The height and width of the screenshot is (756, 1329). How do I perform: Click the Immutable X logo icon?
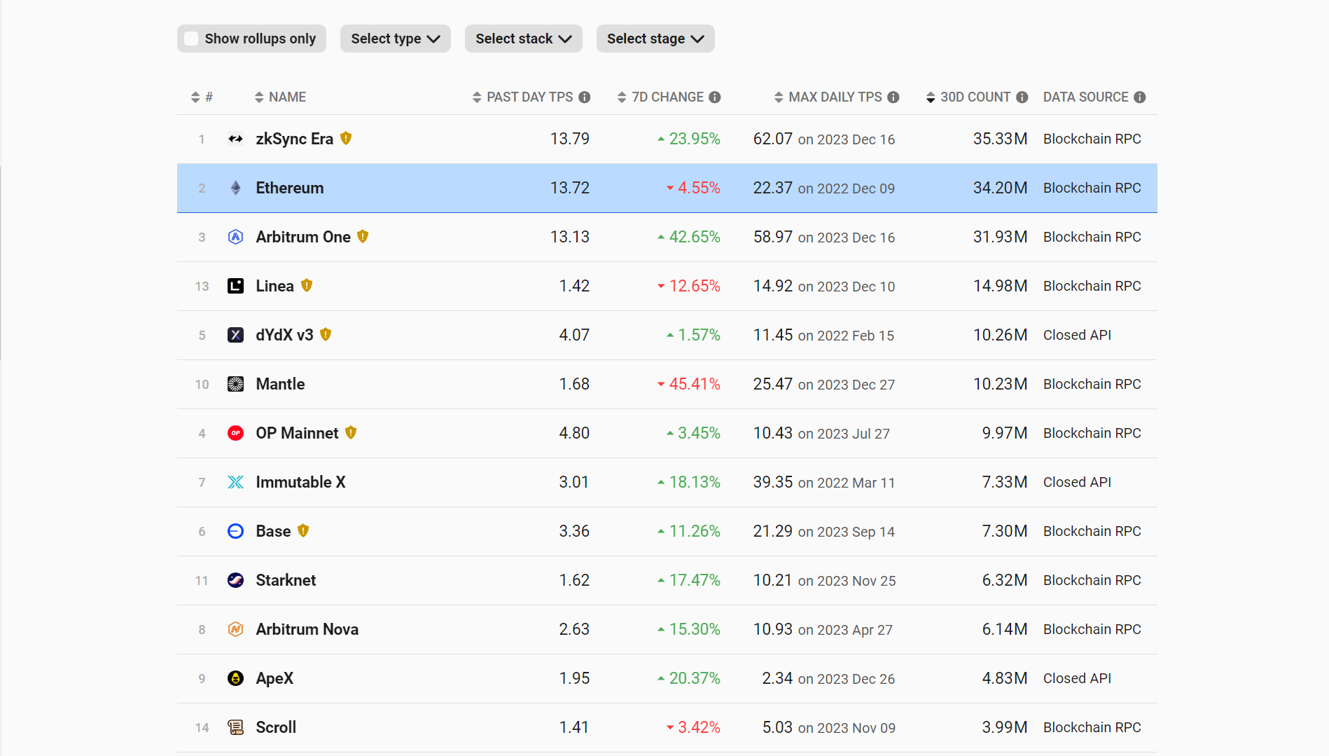click(236, 482)
